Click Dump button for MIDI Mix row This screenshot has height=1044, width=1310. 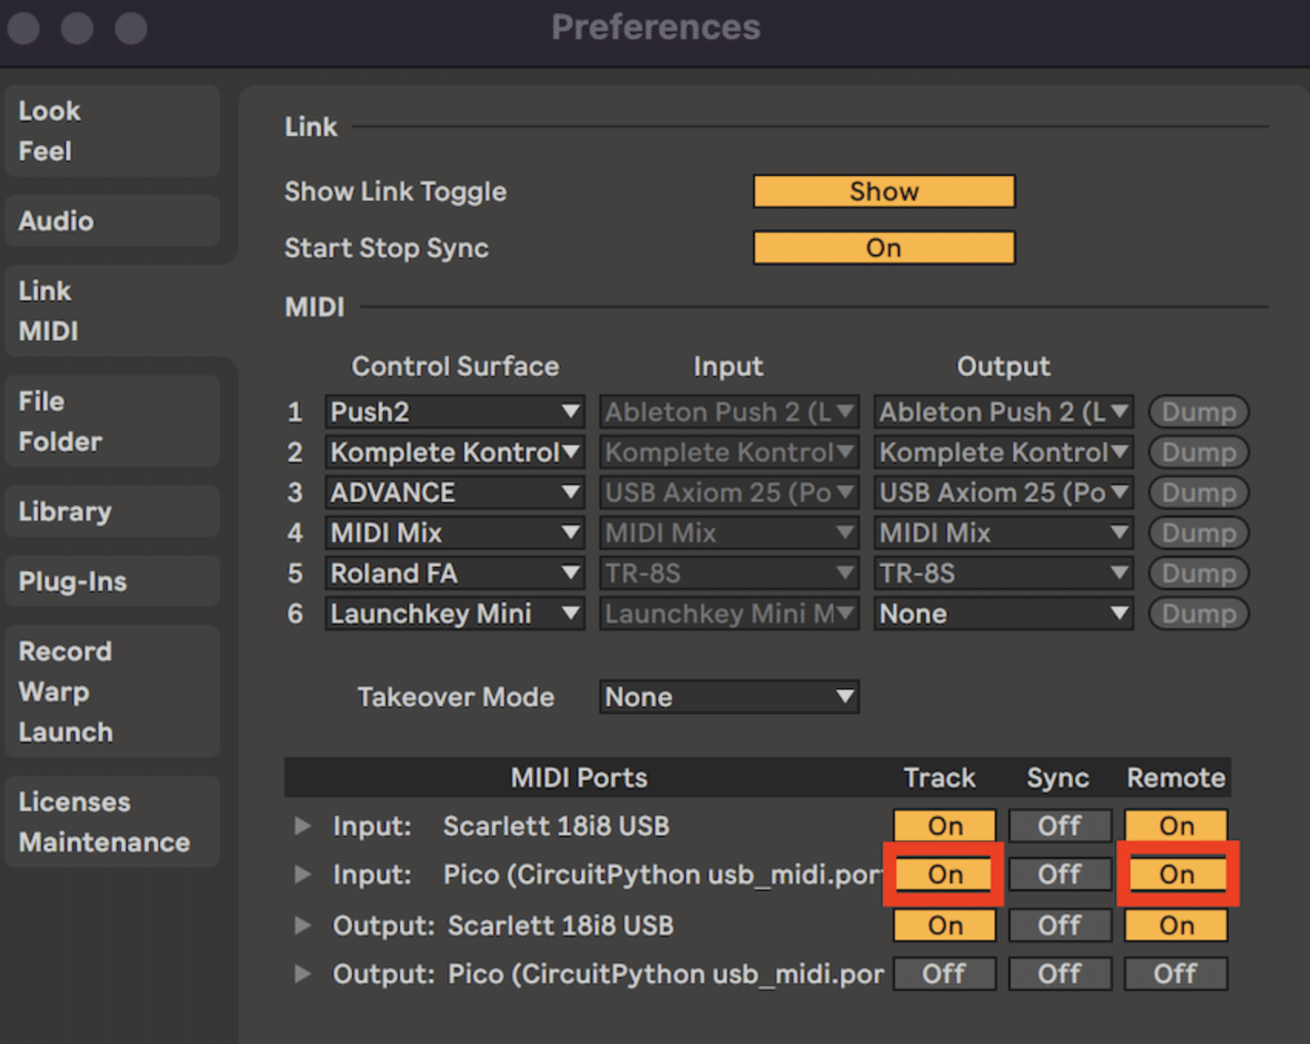(x=1199, y=533)
